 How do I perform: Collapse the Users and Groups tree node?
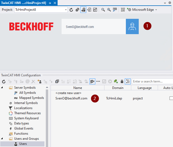click(x=2, y=139)
